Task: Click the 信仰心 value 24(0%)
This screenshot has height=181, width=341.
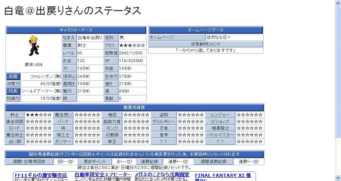Action: pyautogui.click(x=83, y=76)
